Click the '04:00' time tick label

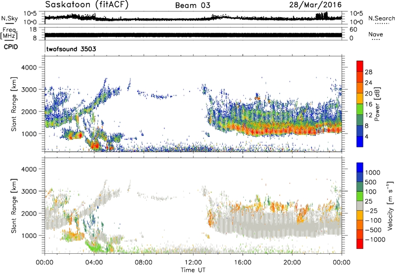point(94,263)
